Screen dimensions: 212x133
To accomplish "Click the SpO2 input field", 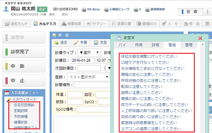I will coord(105,102).
